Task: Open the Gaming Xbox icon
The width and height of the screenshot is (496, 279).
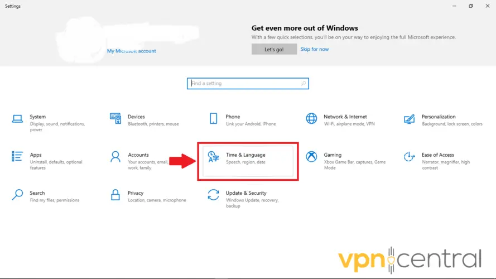Action: [x=311, y=156]
